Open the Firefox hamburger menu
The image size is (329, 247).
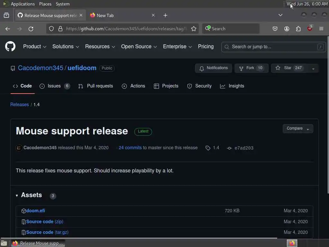point(321,29)
